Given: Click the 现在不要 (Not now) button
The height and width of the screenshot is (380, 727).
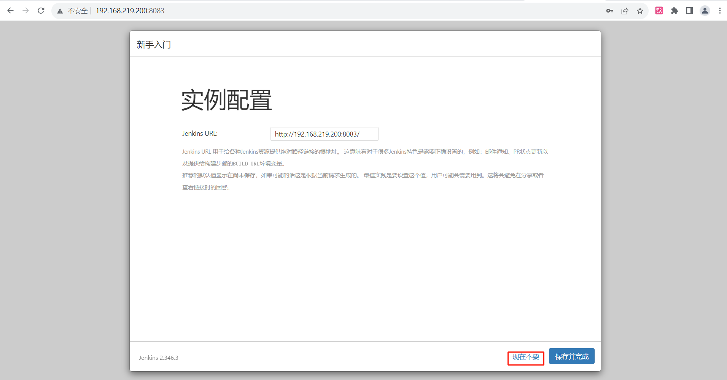Looking at the screenshot, I should click(526, 357).
